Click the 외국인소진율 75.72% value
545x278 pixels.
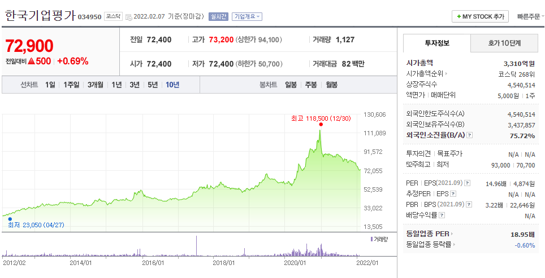522,135
